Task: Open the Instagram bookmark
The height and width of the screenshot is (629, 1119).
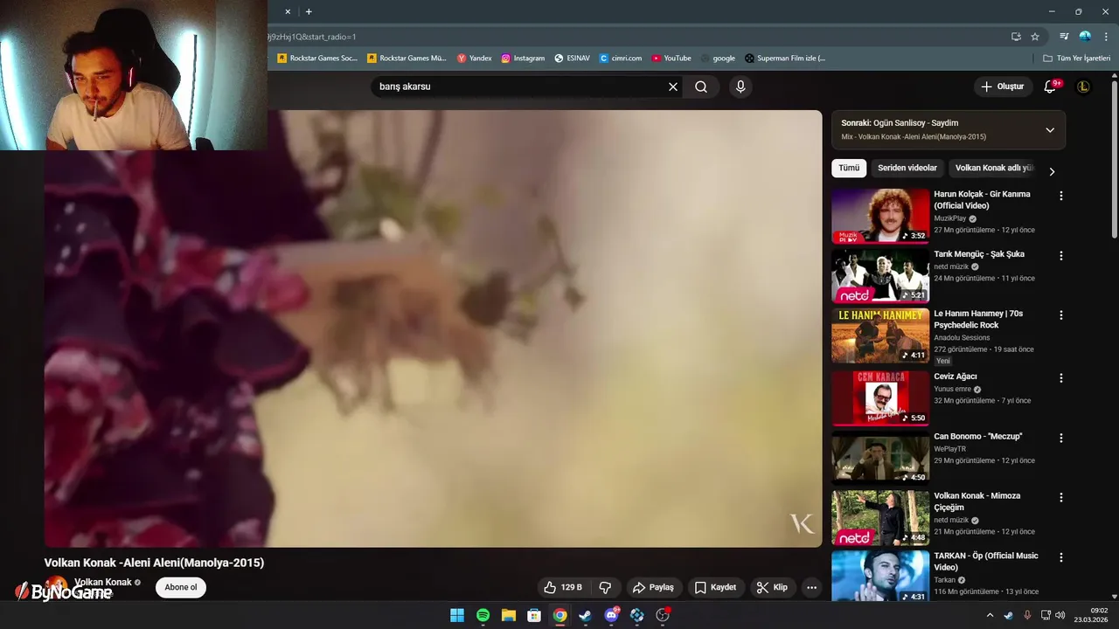Action: 523,59
